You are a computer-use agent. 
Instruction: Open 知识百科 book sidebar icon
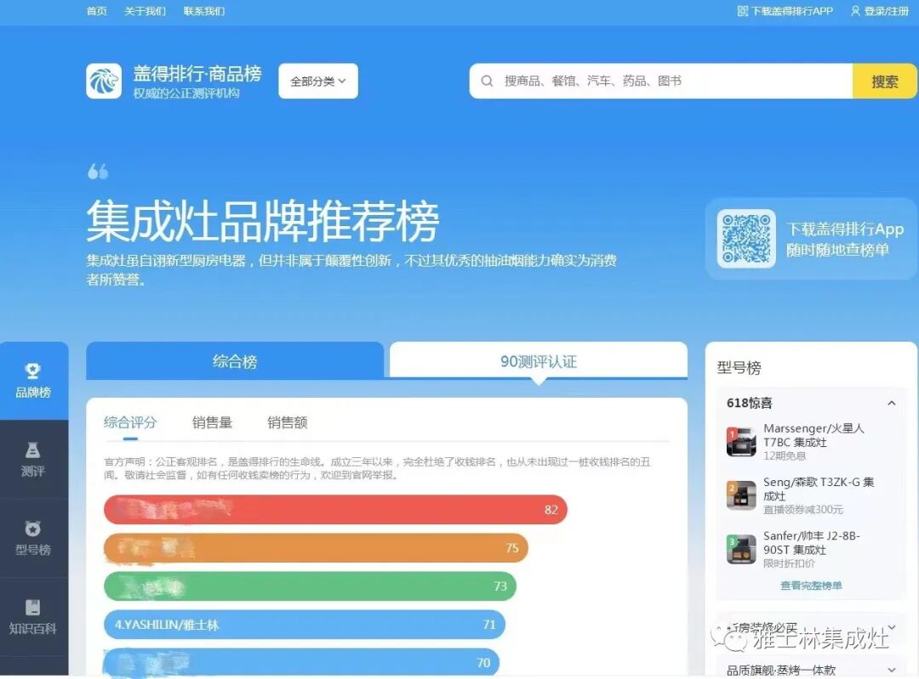(x=33, y=607)
